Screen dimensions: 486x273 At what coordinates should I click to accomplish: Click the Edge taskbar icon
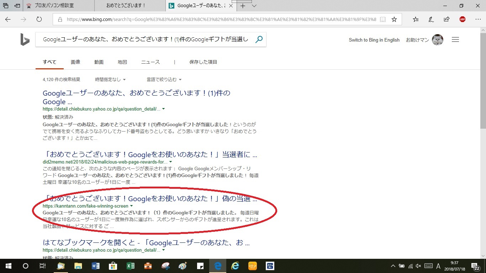[218, 266]
